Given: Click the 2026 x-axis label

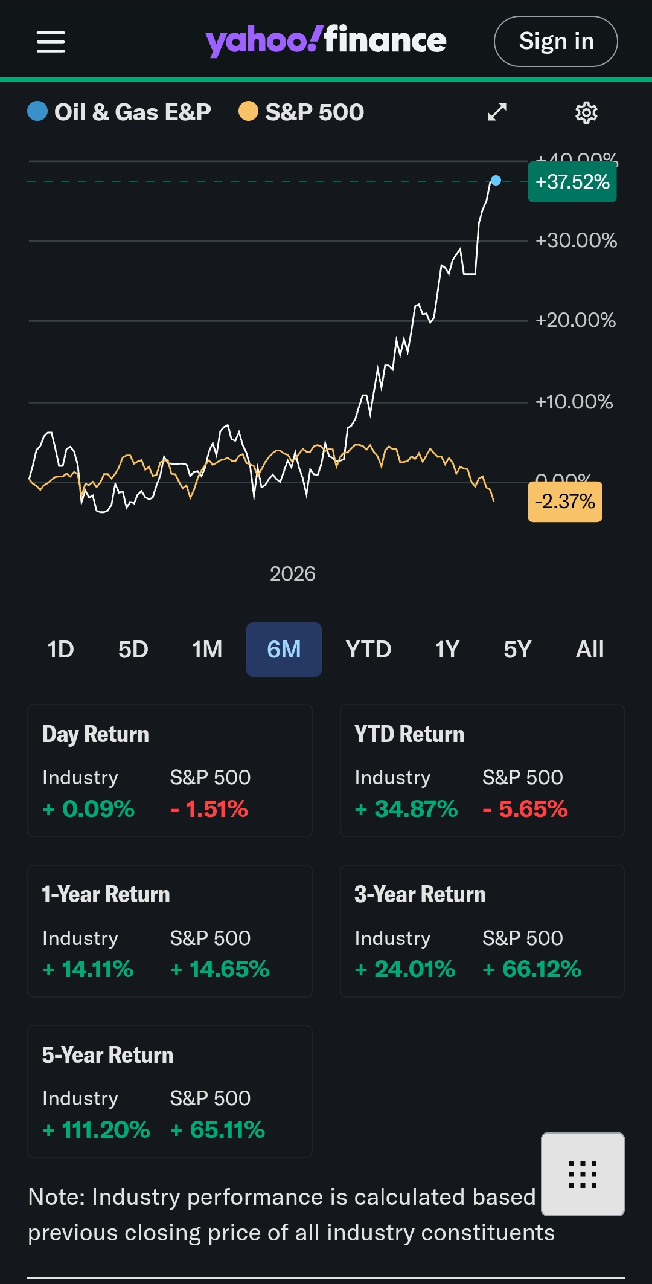Looking at the screenshot, I should (293, 573).
